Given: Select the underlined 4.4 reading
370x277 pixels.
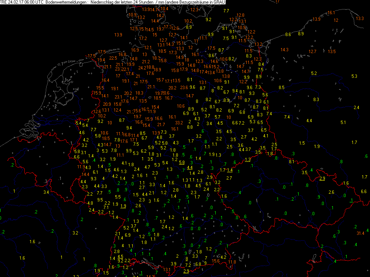Looking at the screenshot, I should pyautogui.click(x=190, y=168).
